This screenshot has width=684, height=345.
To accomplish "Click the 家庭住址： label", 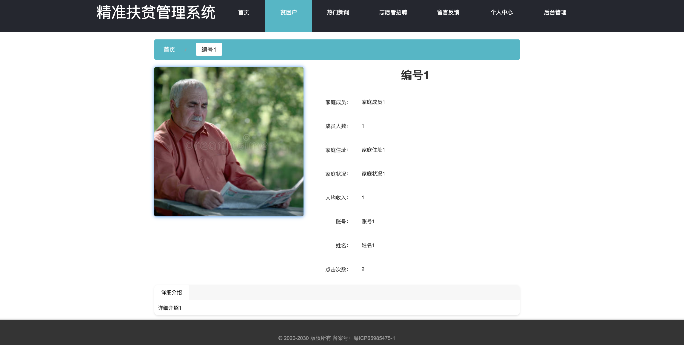I will pos(337,150).
